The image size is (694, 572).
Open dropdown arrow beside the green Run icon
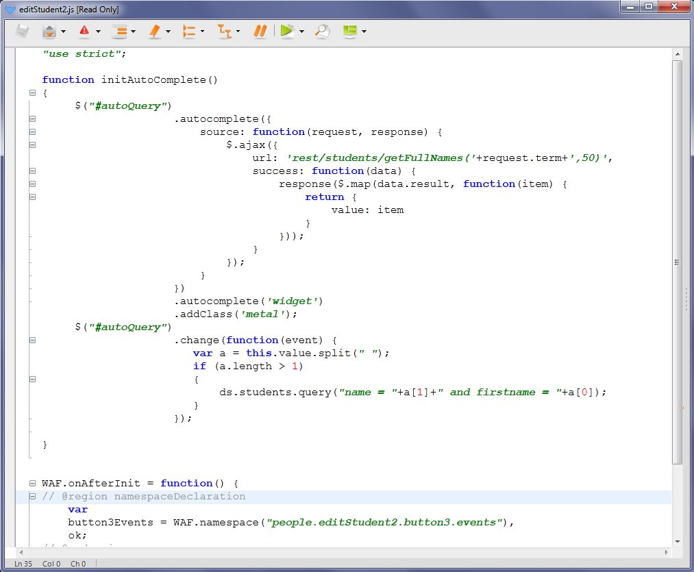click(x=301, y=32)
